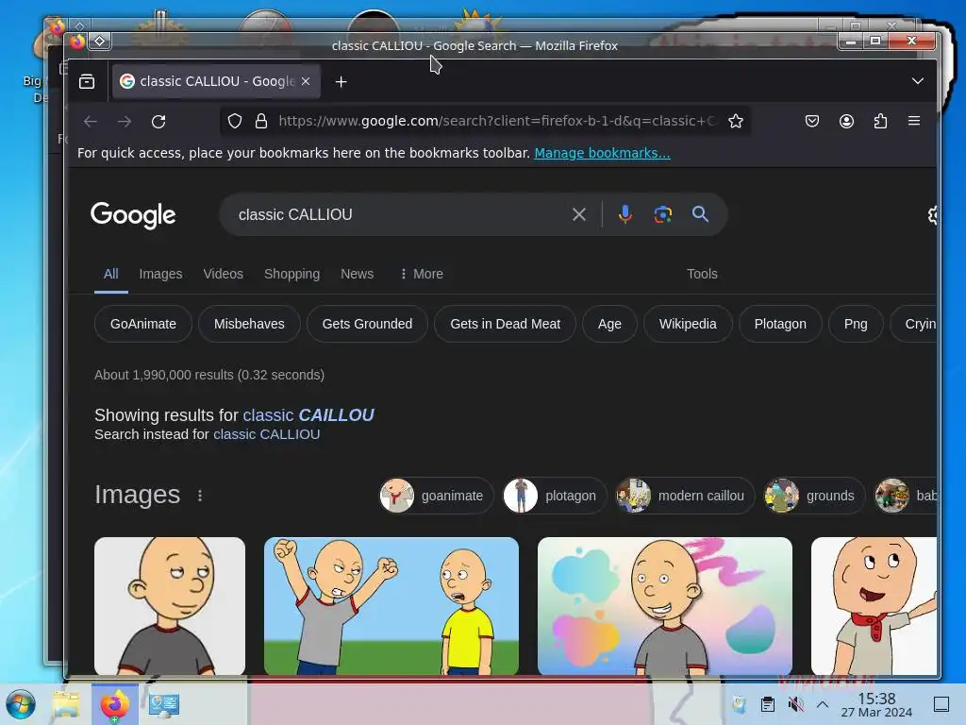The height and width of the screenshot is (725, 966).
Task: Expand hidden system tray icons chevron
Action: point(823,704)
